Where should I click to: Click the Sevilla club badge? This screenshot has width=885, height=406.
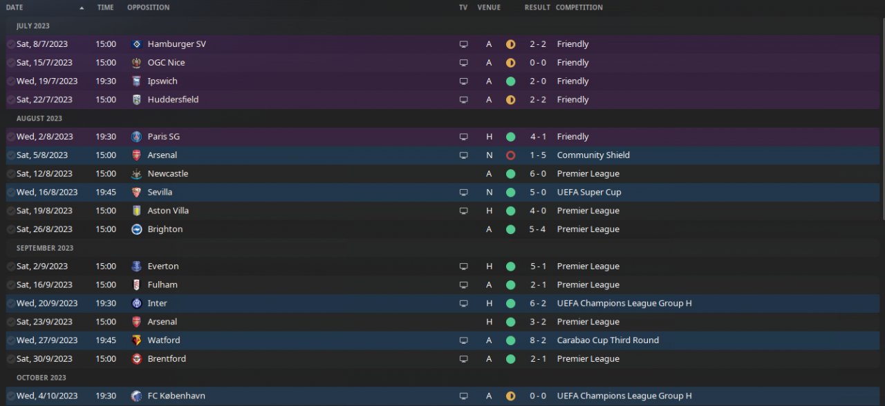pos(137,193)
